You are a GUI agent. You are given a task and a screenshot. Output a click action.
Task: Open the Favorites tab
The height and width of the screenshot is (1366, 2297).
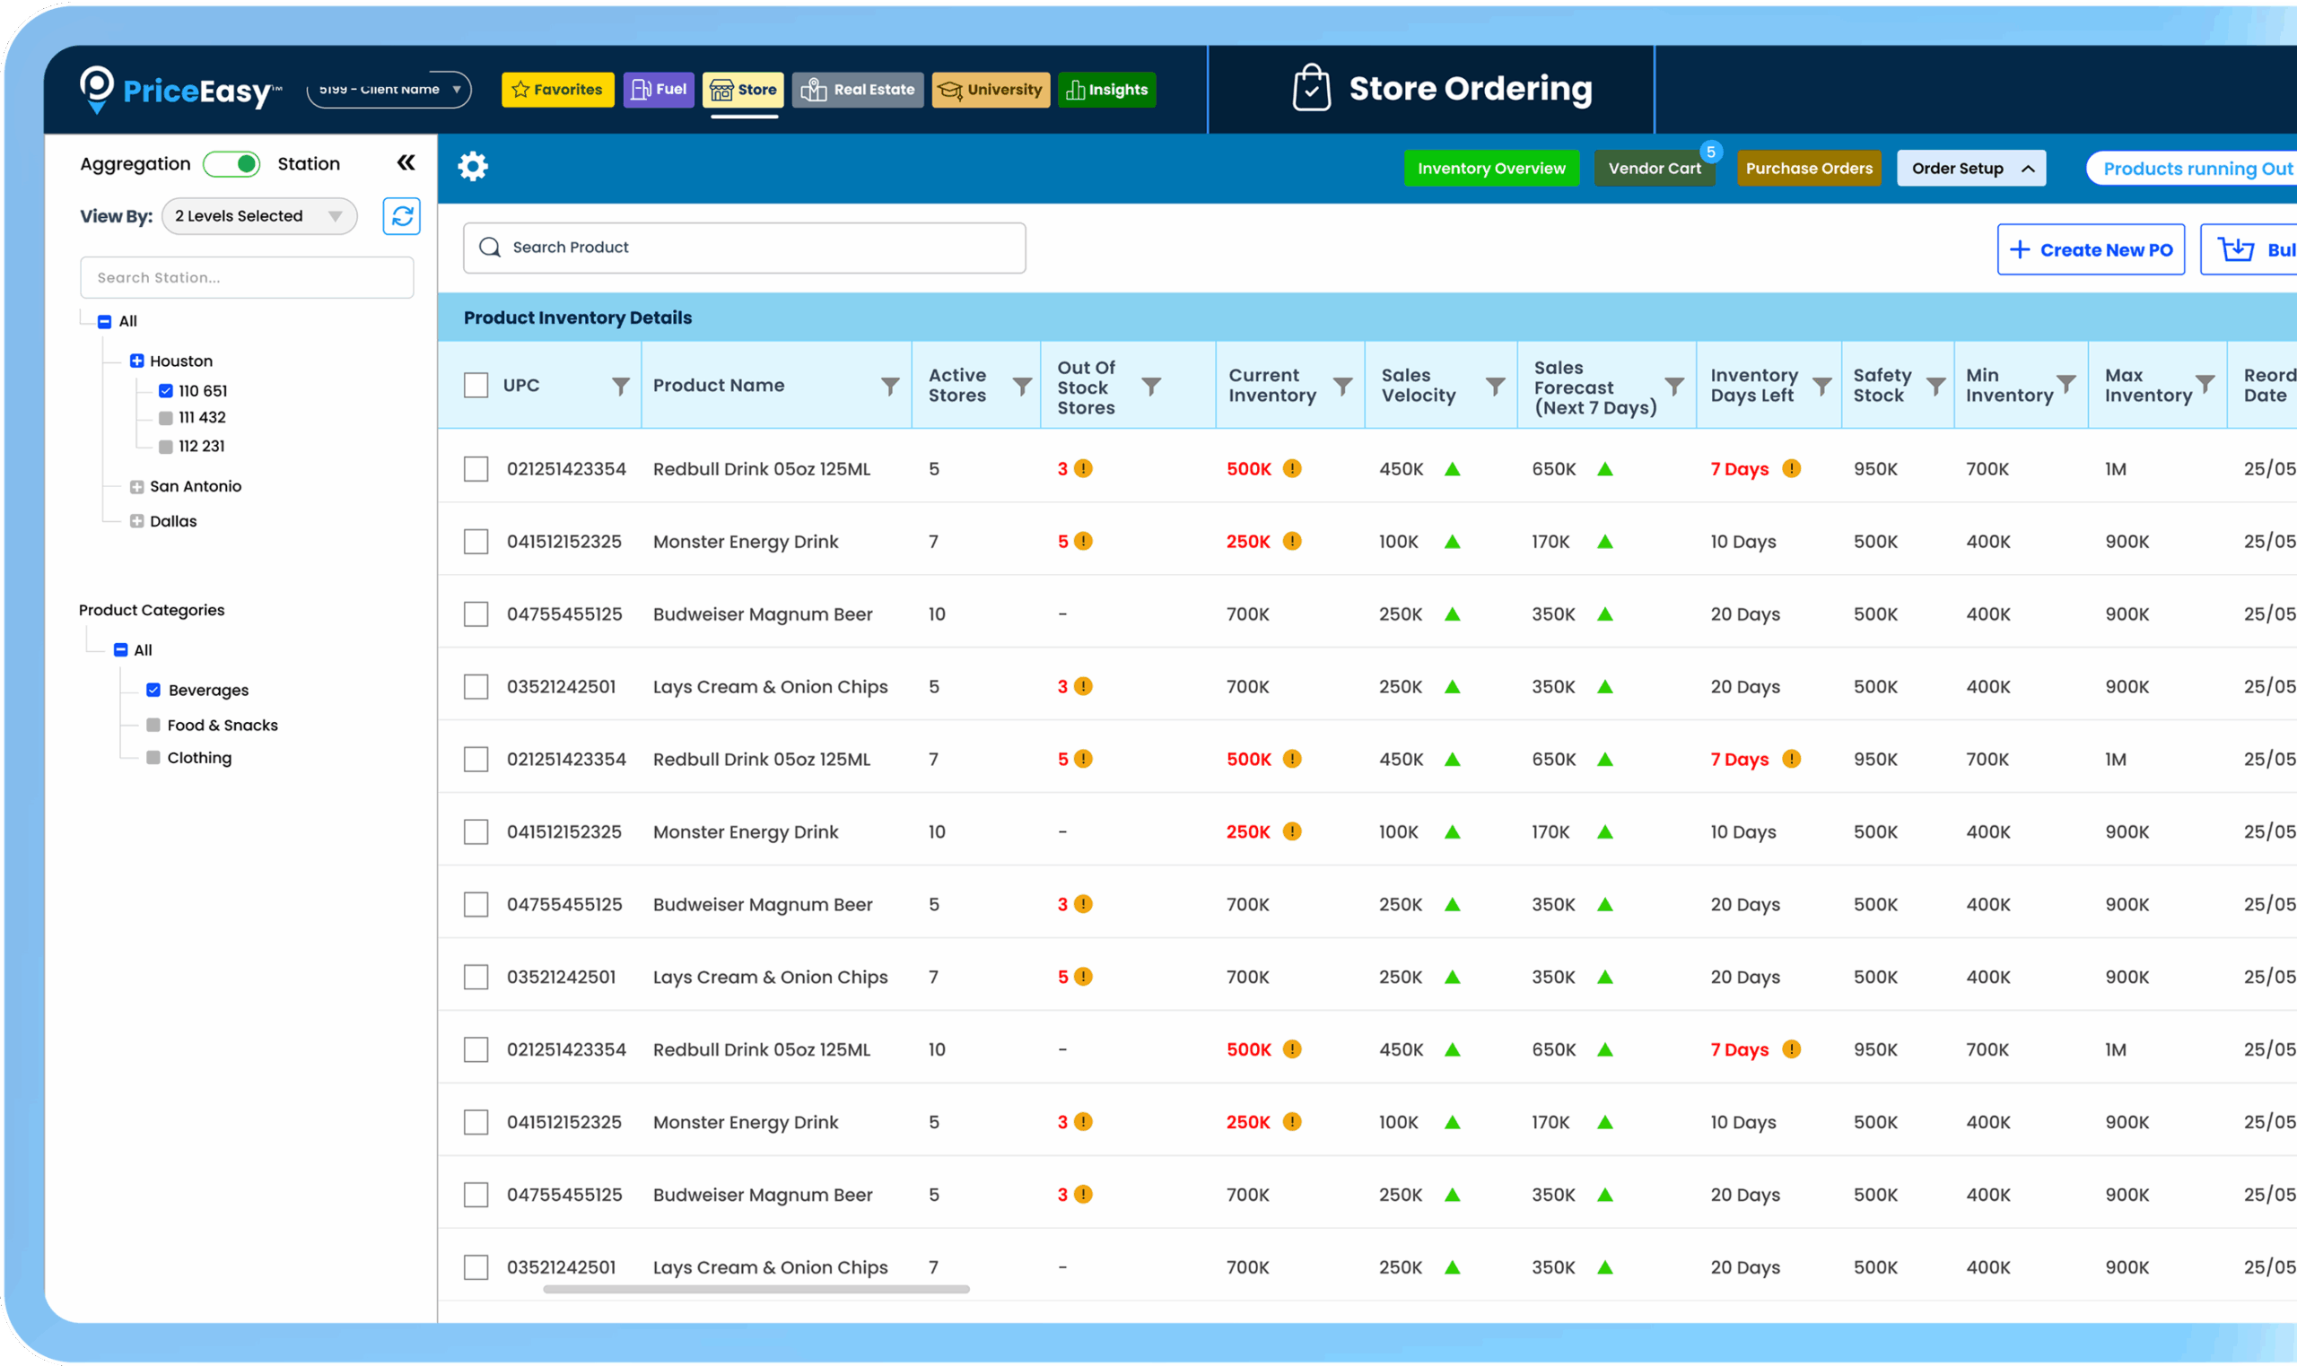(557, 90)
